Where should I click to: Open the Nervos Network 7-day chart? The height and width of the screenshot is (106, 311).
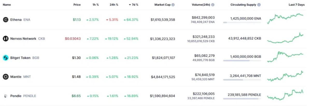click(x=285, y=38)
